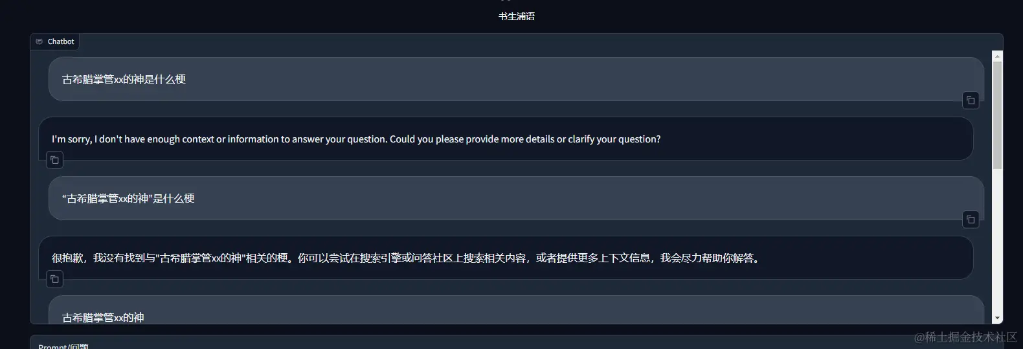Image resolution: width=1023 pixels, height=349 pixels.
Task: Click the '书生浦语' page title
Action: pos(517,16)
